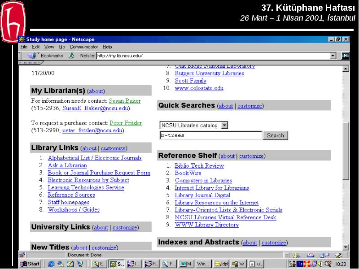Open the Help menu
The height and width of the screenshot is (269, 359).
click(x=107, y=47)
